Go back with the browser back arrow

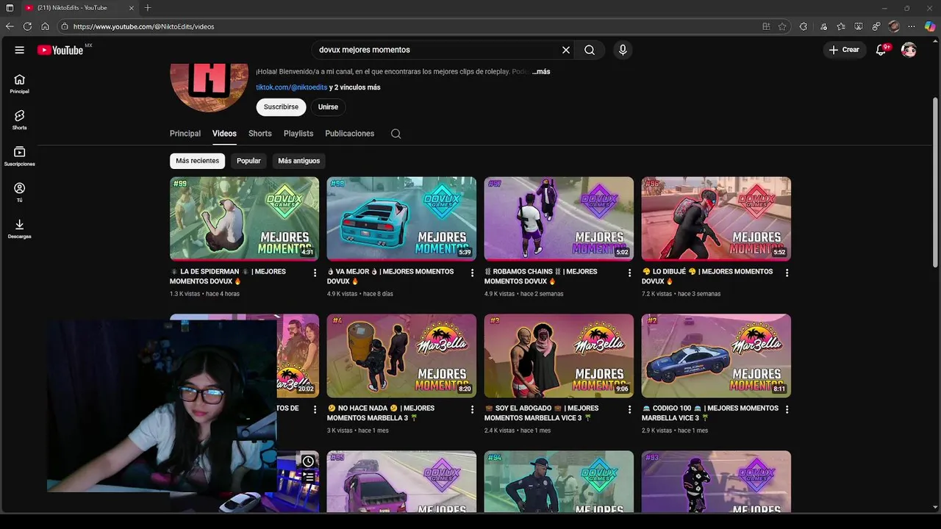click(10, 26)
